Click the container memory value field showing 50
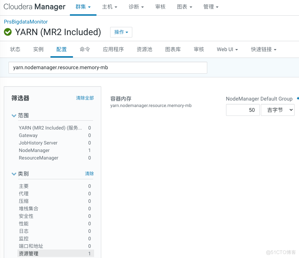The width and height of the screenshot is (299, 258). pyautogui.click(x=243, y=110)
